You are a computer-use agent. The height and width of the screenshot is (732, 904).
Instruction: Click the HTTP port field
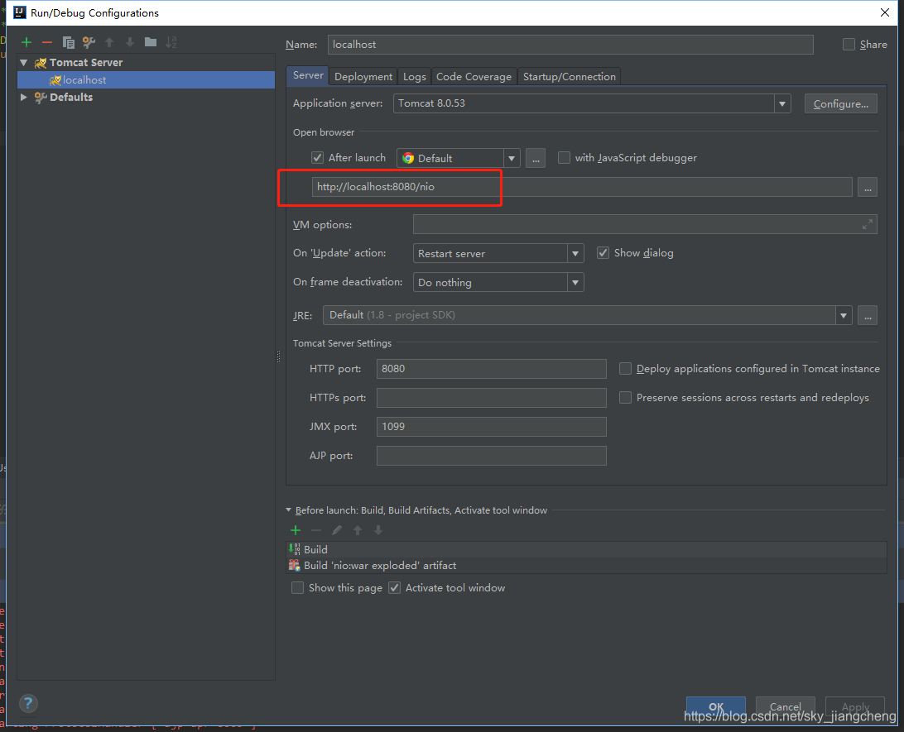[491, 369]
